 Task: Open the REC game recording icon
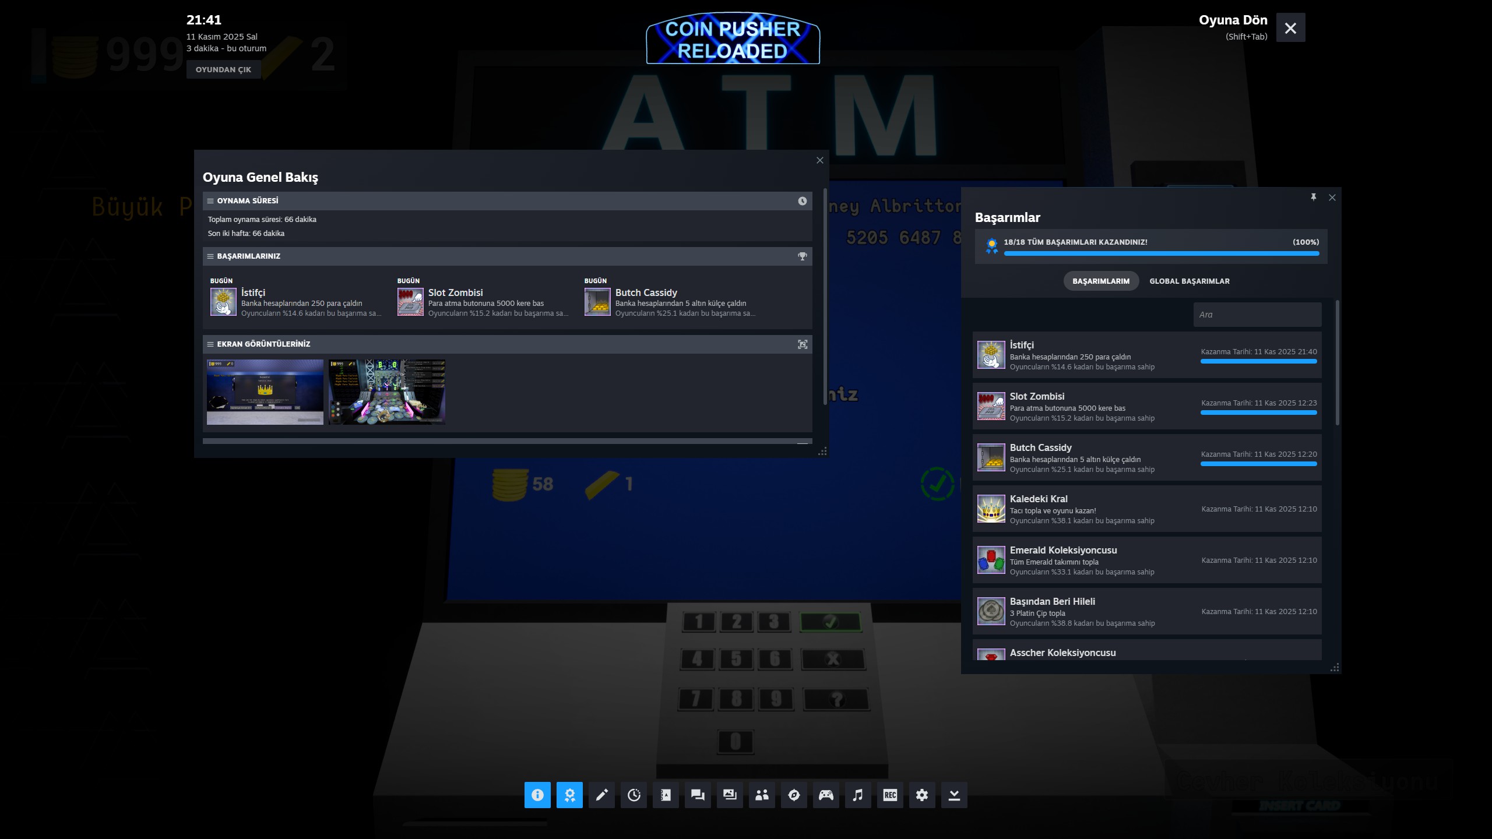(x=890, y=795)
